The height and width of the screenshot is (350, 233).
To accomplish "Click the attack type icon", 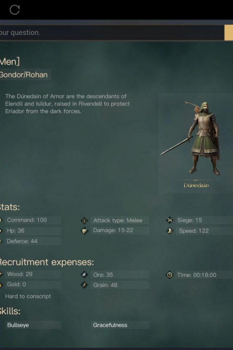I will pos(85,220).
